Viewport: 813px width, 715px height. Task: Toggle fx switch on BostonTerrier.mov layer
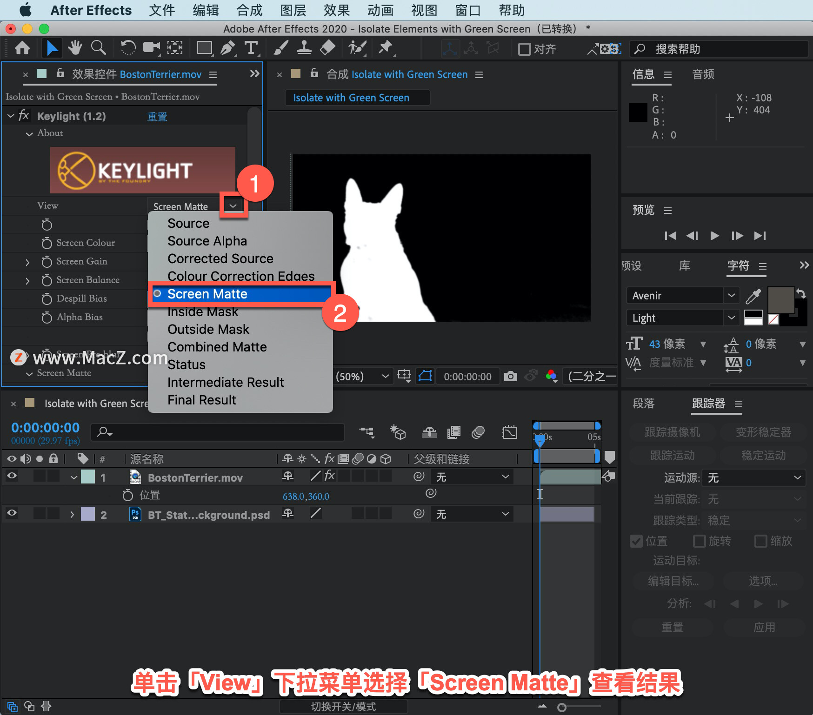point(329,476)
